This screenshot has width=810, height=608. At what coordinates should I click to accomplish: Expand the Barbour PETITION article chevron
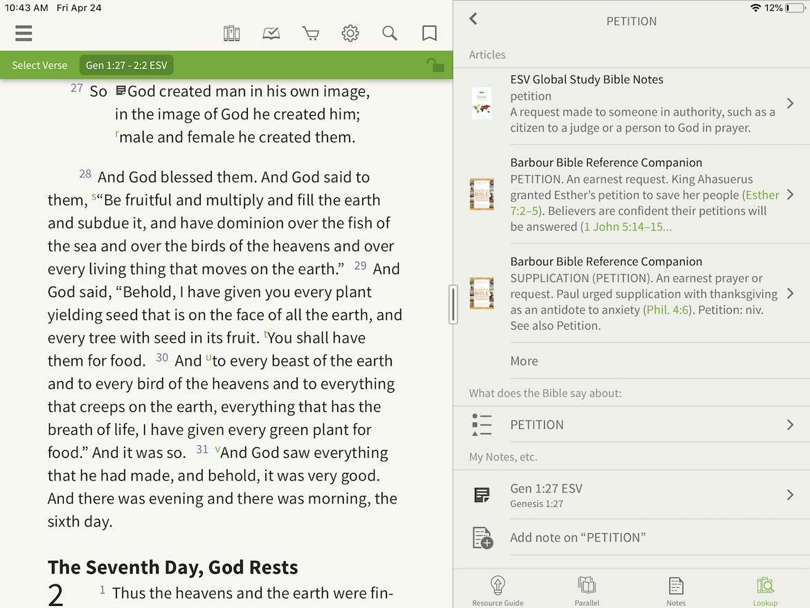(x=791, y=195)
